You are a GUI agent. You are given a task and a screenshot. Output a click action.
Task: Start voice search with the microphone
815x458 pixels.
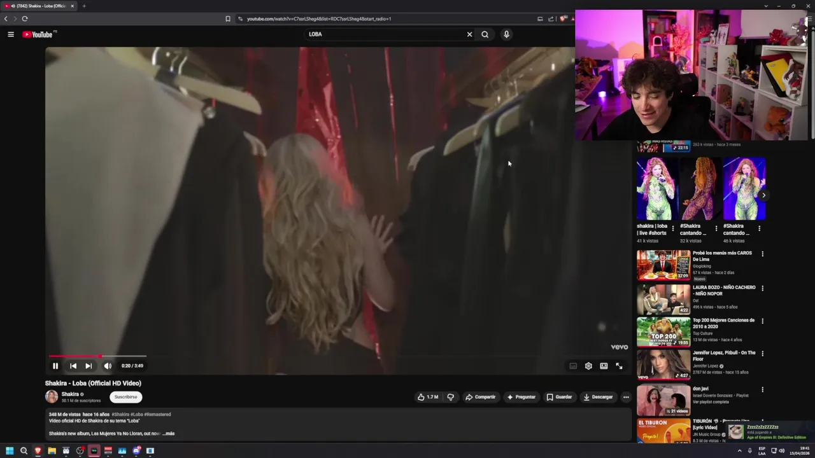coord(506,34)
